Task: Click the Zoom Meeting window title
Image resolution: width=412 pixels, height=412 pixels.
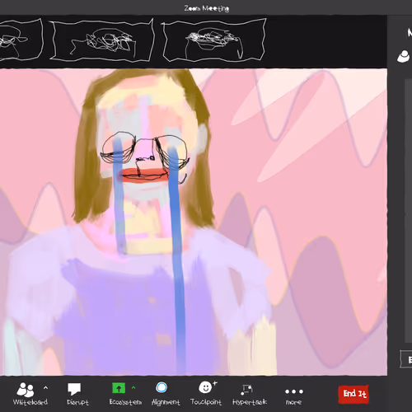Action: pyautogui.click(x=207, y=8)
